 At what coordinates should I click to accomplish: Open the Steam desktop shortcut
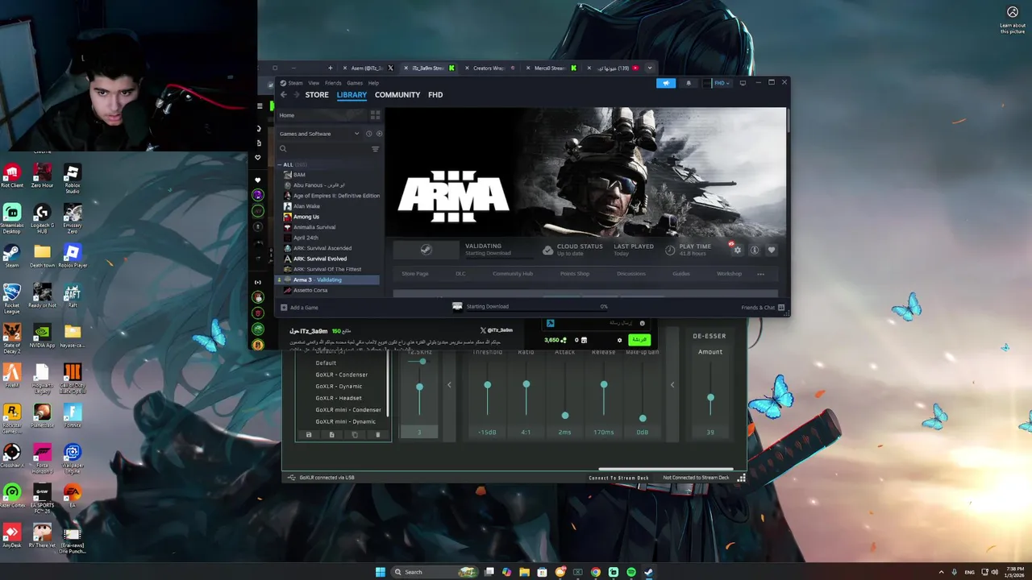(x=11, y=256)
